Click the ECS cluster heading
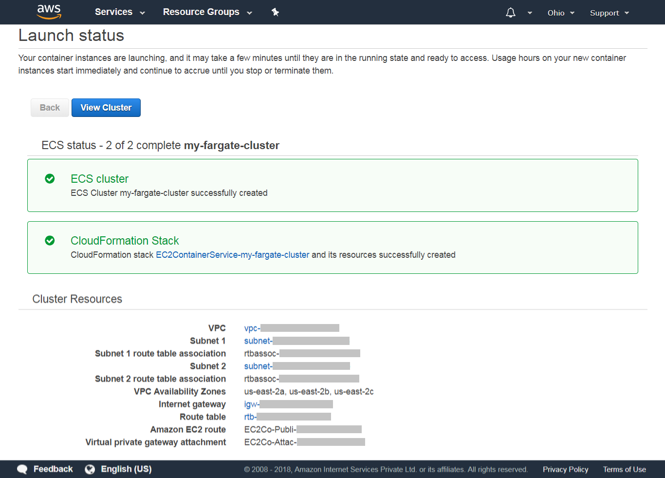The image size is (665, 478). (x=100, y=179)
